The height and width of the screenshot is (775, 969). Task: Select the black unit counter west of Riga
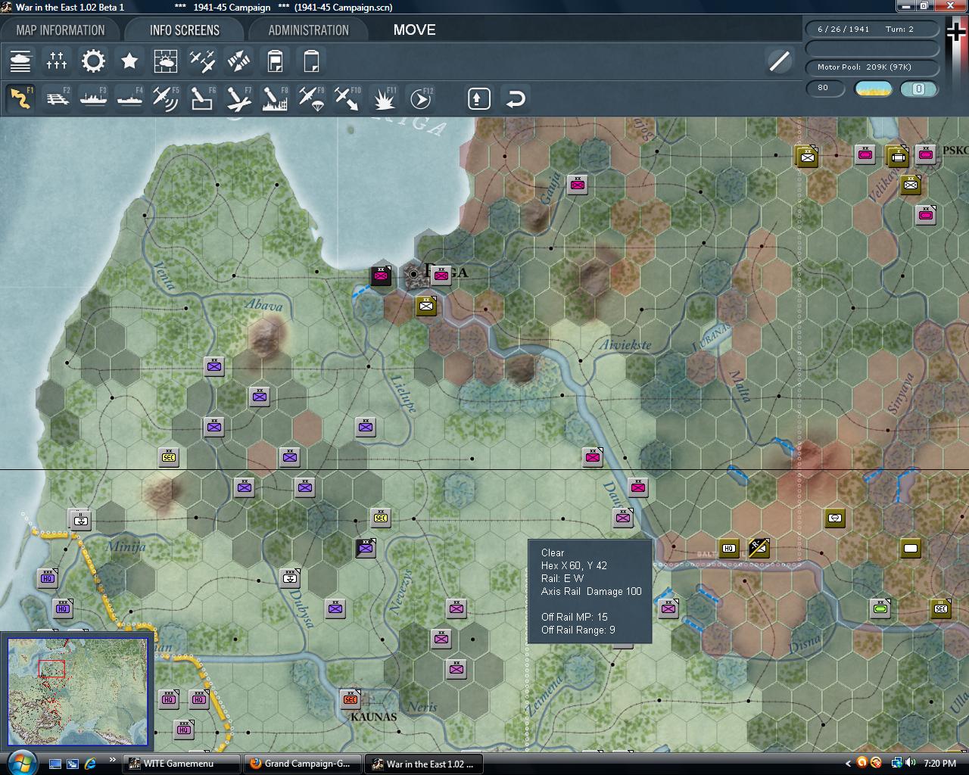click(381, 275)
